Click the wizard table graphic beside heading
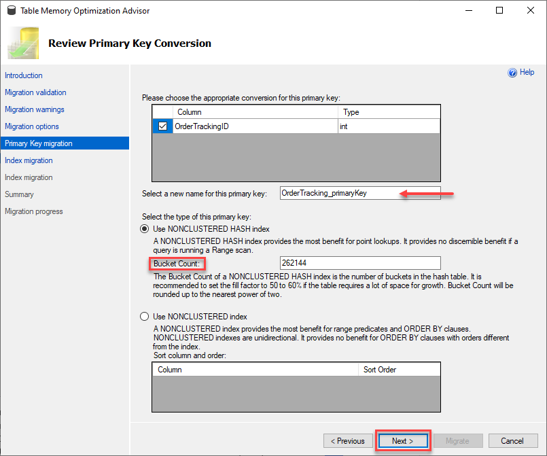This screenshot has height=456, width=547. (x=23, y=43)
